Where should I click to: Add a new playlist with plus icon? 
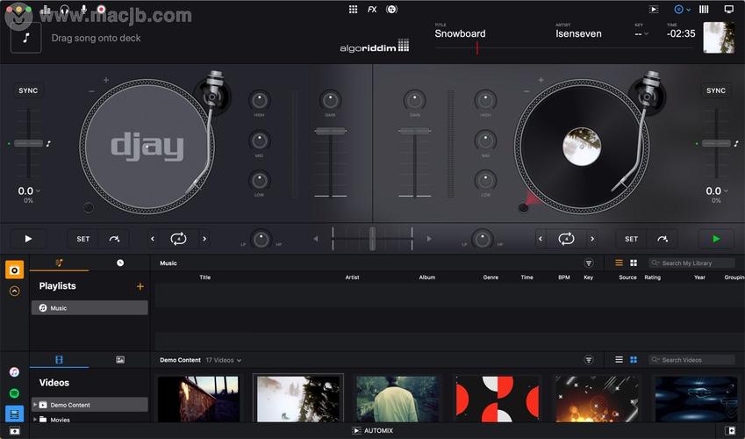(140, 286)
